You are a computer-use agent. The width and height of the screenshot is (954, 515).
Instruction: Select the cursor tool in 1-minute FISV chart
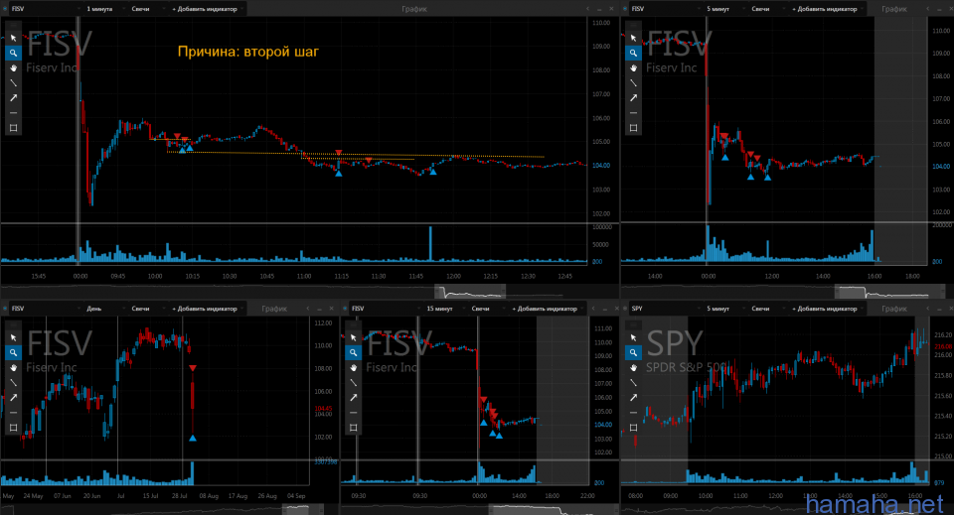(13, 39)
